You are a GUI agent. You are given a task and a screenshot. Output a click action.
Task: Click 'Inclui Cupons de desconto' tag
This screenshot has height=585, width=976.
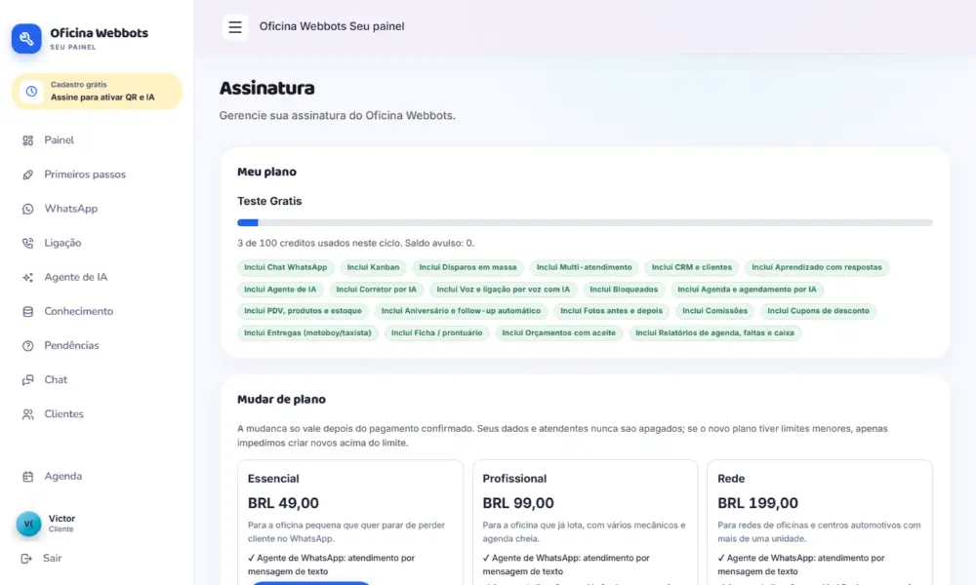pos(818,311)
